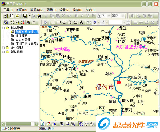Click the zoom in magnifier icon
Screen dimensions: 160x132
pyautogui.click(x=62, y=124)
